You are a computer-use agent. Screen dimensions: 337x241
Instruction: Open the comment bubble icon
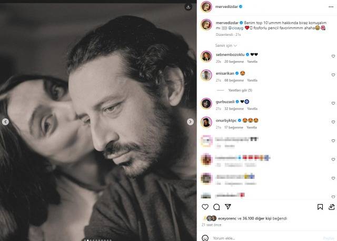[x=216, y=207]
